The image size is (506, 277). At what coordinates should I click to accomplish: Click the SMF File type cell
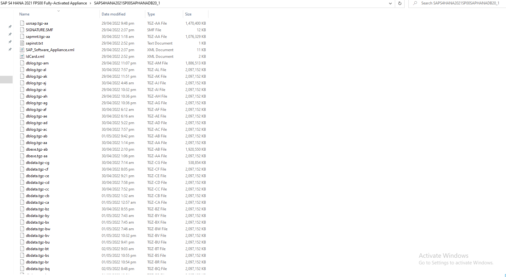(x=154, y=30)
